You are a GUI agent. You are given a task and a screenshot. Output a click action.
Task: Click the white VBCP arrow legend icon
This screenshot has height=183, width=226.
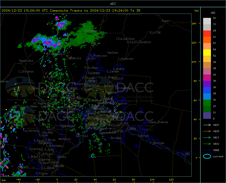click(207, 125)
